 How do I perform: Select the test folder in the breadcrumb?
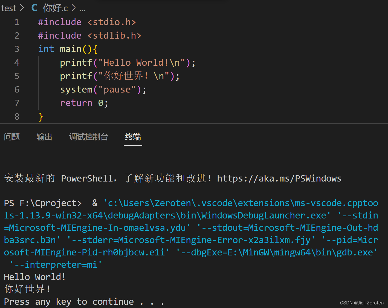[x=9, y=8]
